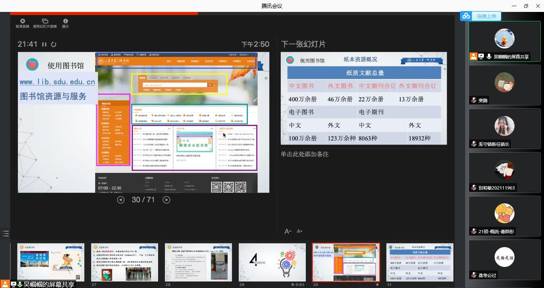Image resolution: width=544 pixels, height=288 pixels.
Task: Pause the presentation timer
Action: point(44,44)
